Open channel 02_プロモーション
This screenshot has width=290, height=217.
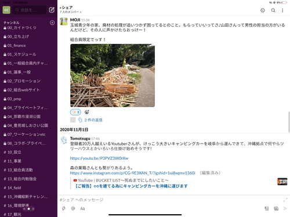(28, 81)
